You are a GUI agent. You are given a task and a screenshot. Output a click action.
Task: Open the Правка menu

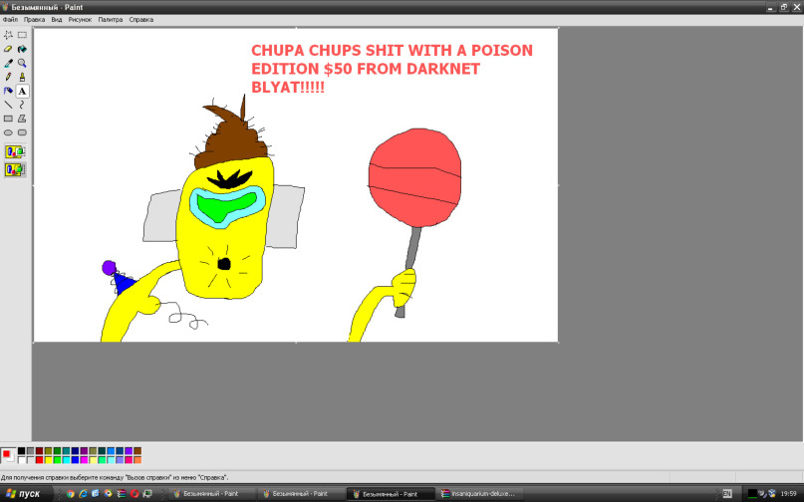(34, 20)
